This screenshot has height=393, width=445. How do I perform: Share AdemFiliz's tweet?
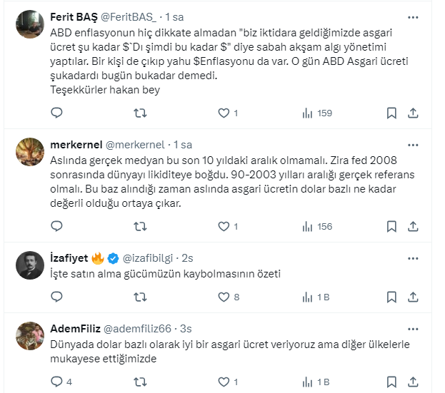[413, 382]
